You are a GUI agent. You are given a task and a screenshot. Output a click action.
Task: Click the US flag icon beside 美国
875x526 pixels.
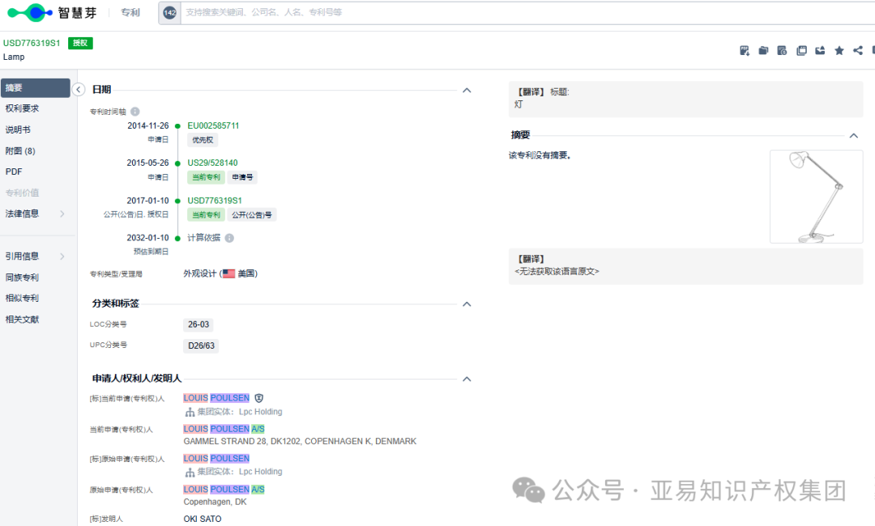click(x=227, y=273)
